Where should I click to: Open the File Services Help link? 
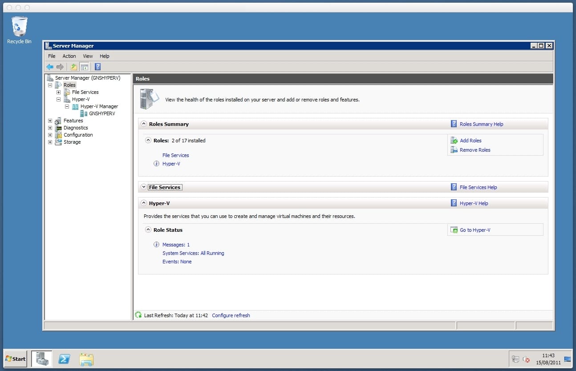(478, 187)
